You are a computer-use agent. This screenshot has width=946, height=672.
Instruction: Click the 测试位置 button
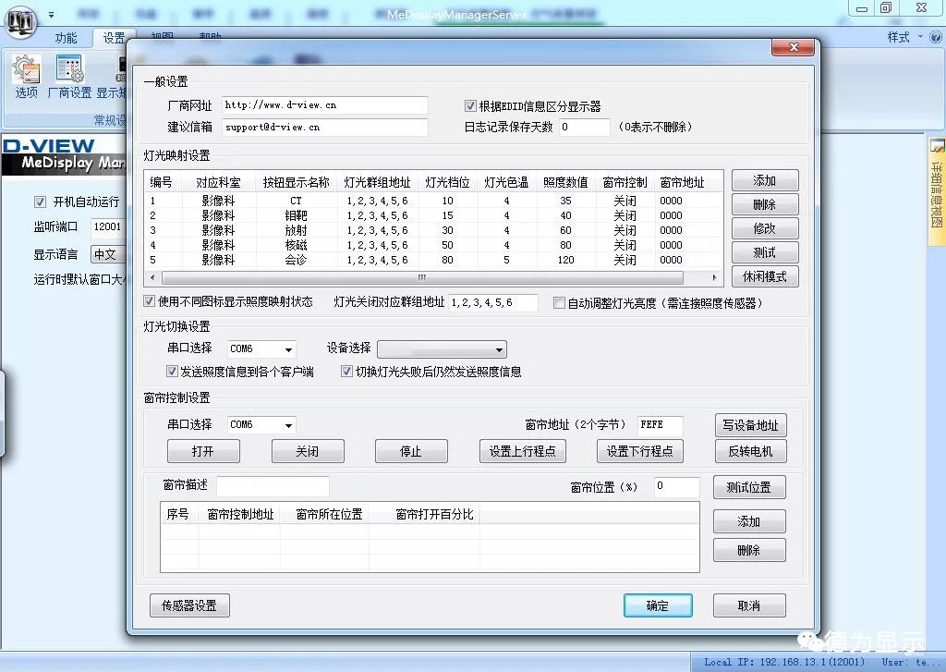[748, 487]
